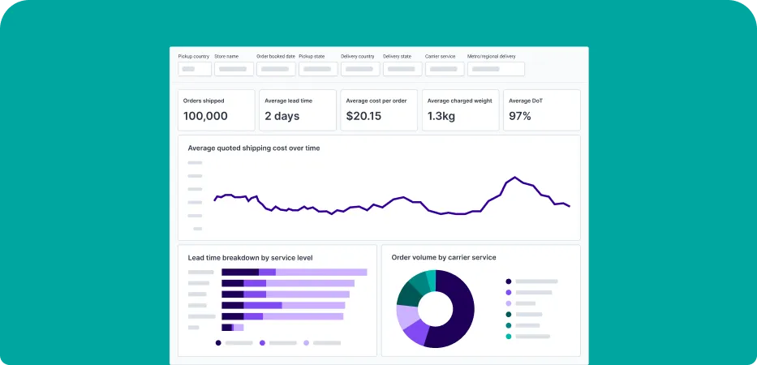Open the Pickup country filter box
This screenshot has width=757, height=365.
pyautogui.click(x=195, y=69)
